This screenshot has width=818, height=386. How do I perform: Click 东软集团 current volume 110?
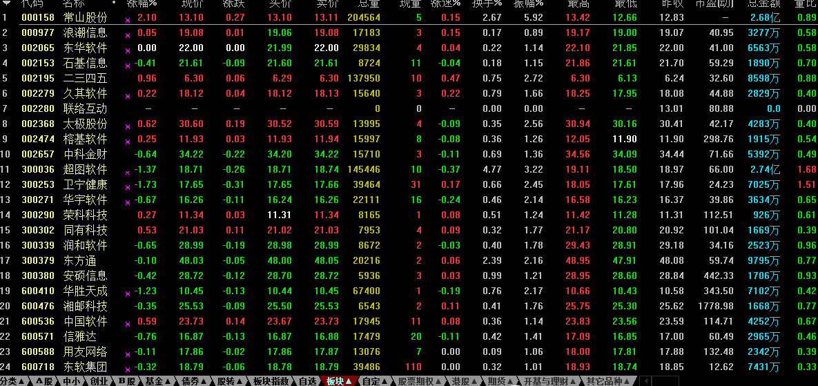(413, 366)
